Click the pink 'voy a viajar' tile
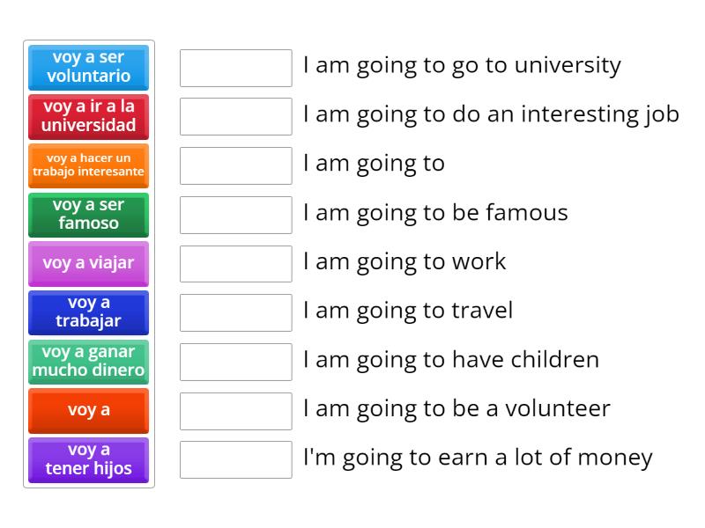Viewport: 705px width, 528px height. point(88,263)
